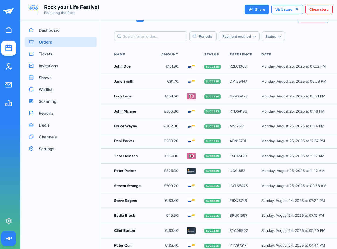Open the Periode date filter
The width and height of the screenshot is (337, 249).
pyautogui.click(x=203, y=36)
